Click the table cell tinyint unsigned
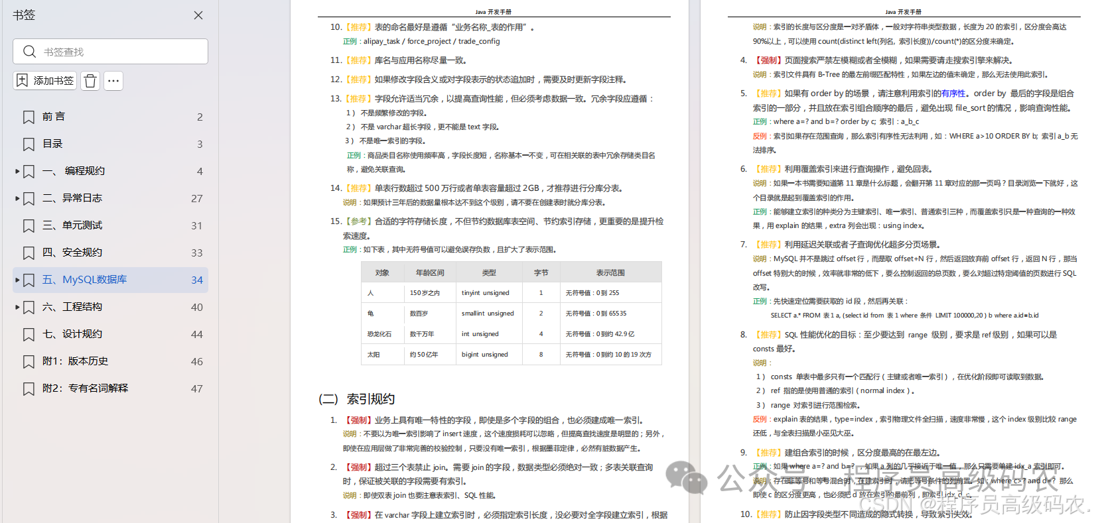Image resolution: width=1094 pixels, height=523 pixels. click(x=486, y=293)
